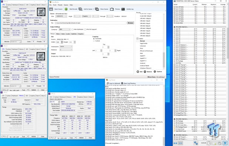Click the HWiNFO network computers icon
229x146 pixels.
(196, 143)
